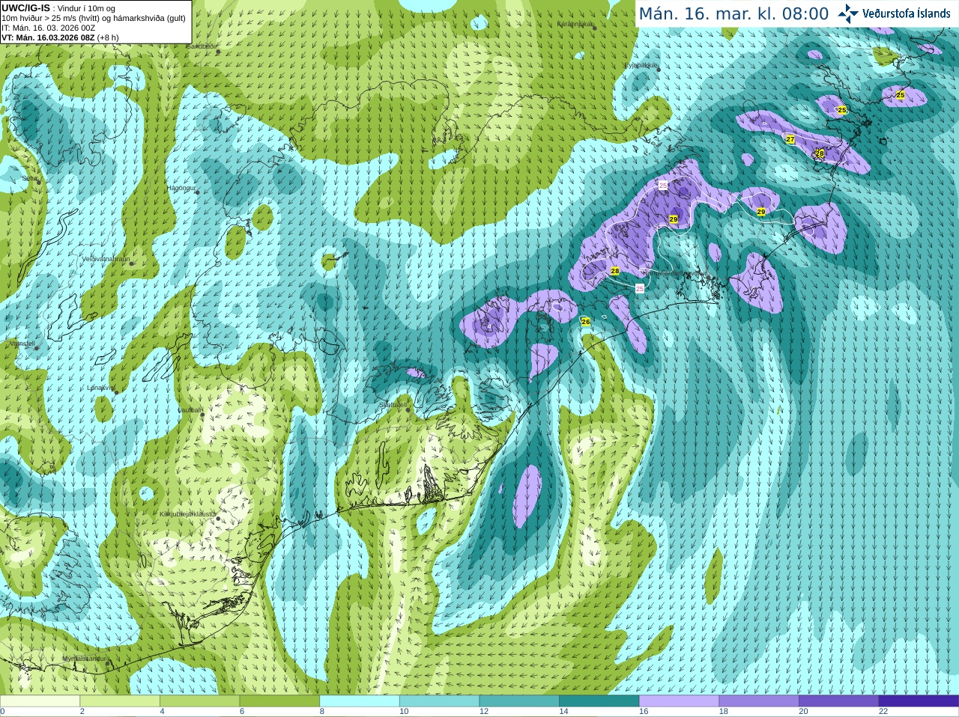Click the 16–18 m/s legend swatch
959x717 pixels.
point(679,701)
